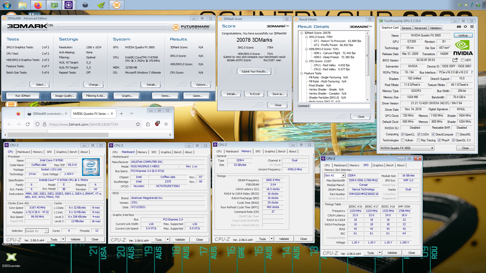The height and width of the screenshot is (273, 486).
Task: Click Submit Your Results button
Action: click(x=254, y=72)
